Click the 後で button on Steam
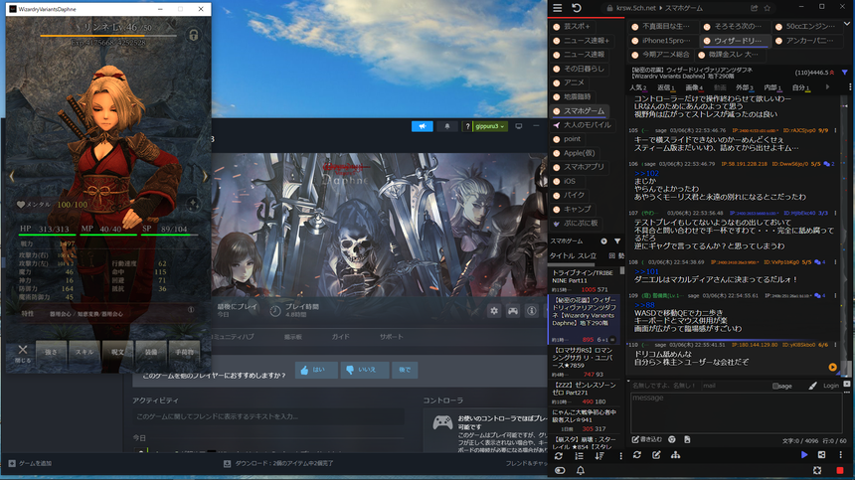Screen dimensions: 855x480 point(405,370)
